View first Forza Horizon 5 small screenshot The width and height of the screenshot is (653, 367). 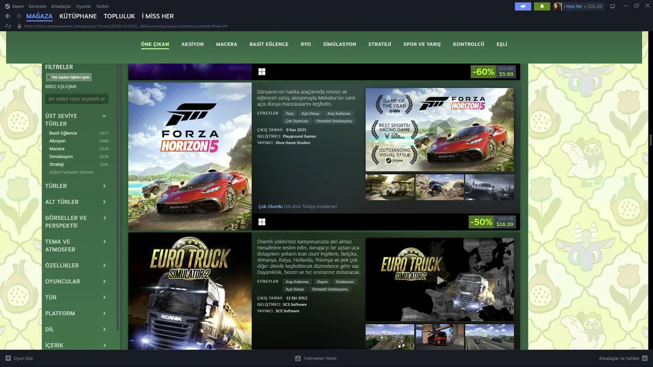pos(390,187)
